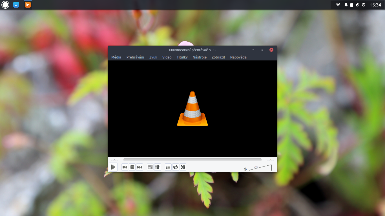This screenshot has width=385, height=216.
Task: Toggle shuffle random playback
Action: [183, 167]
